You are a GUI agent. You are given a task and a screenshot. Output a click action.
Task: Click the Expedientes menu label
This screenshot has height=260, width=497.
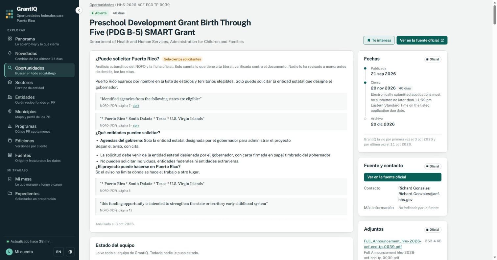click(27, 194)
